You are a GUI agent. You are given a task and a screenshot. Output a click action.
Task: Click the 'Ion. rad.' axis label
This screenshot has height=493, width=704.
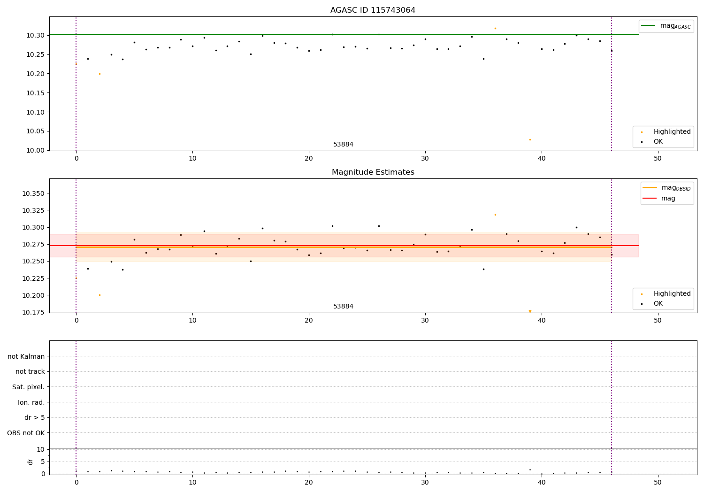point(31,402)
